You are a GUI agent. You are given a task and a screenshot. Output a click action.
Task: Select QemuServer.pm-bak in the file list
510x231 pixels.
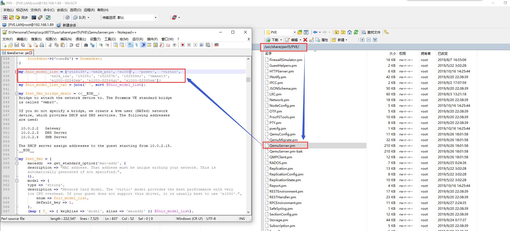point(286,151)
